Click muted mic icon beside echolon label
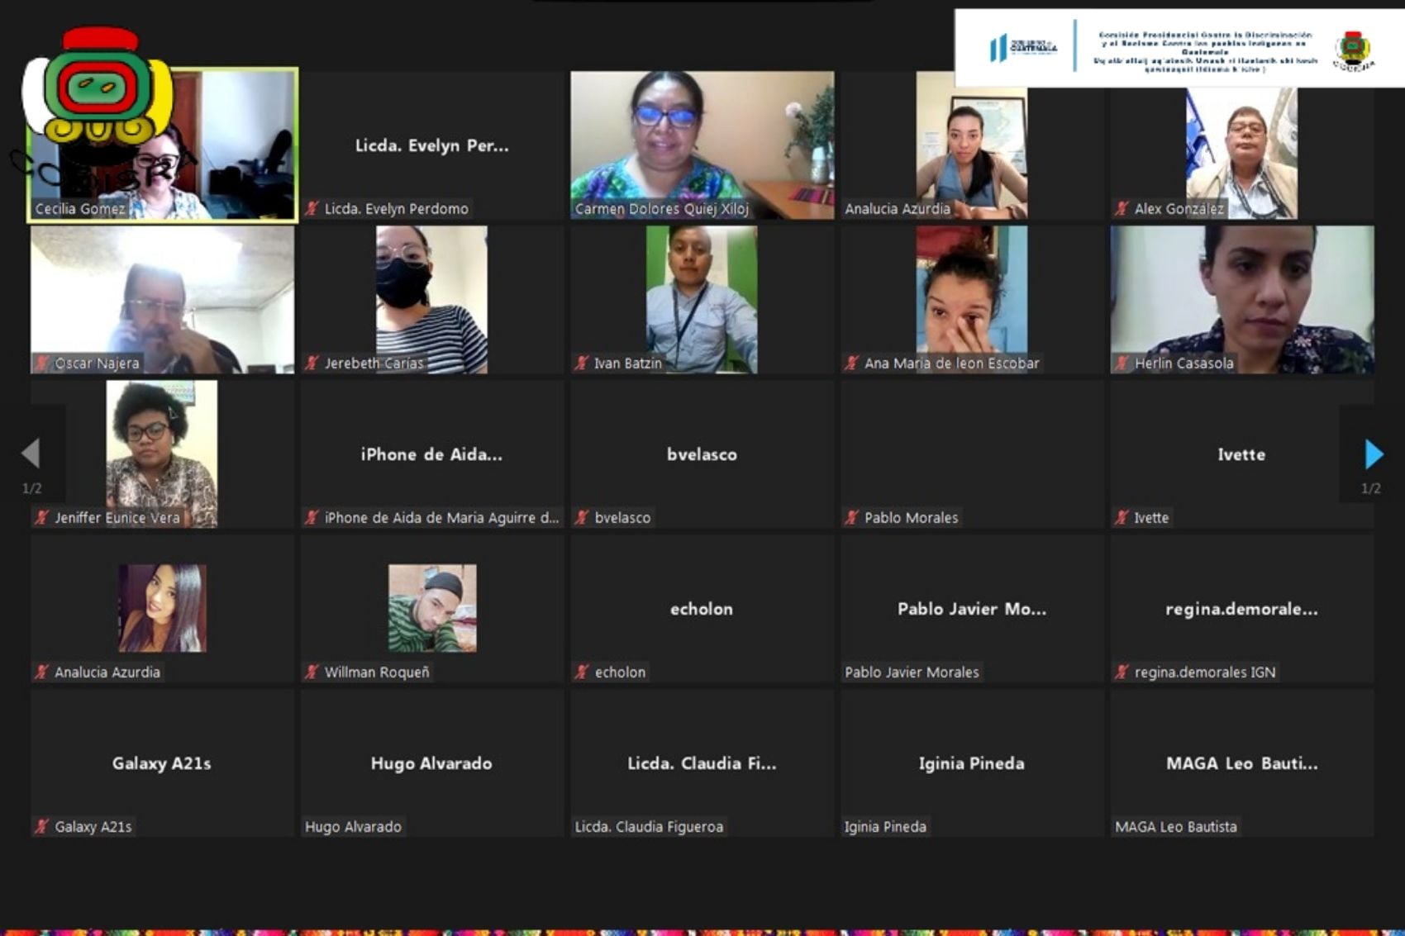 (x=582, y=672)
